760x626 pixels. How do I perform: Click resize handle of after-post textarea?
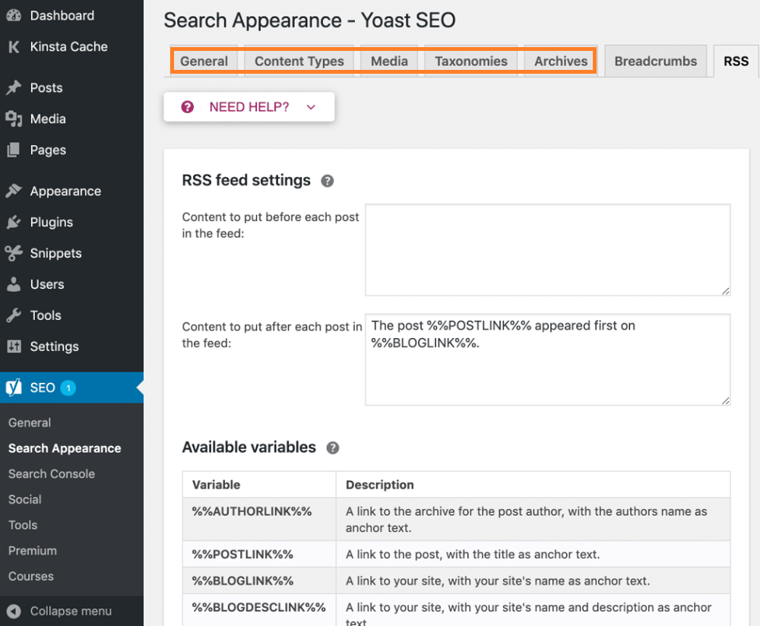pos(725,400)
